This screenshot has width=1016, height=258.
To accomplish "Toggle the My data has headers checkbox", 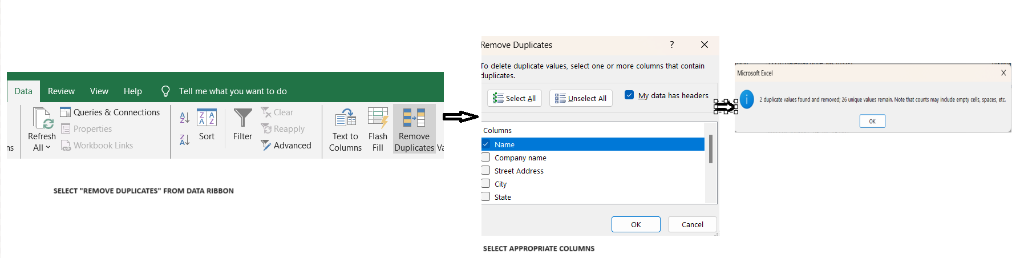I will coord(629,95).
